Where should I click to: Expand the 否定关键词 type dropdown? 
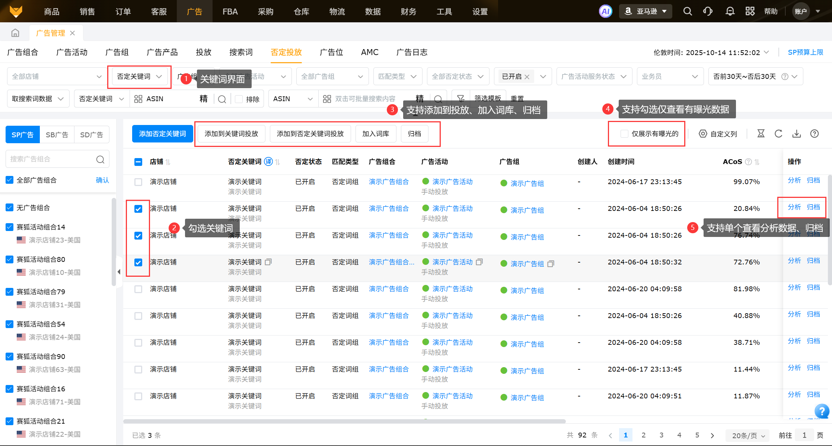pos(139,77)
